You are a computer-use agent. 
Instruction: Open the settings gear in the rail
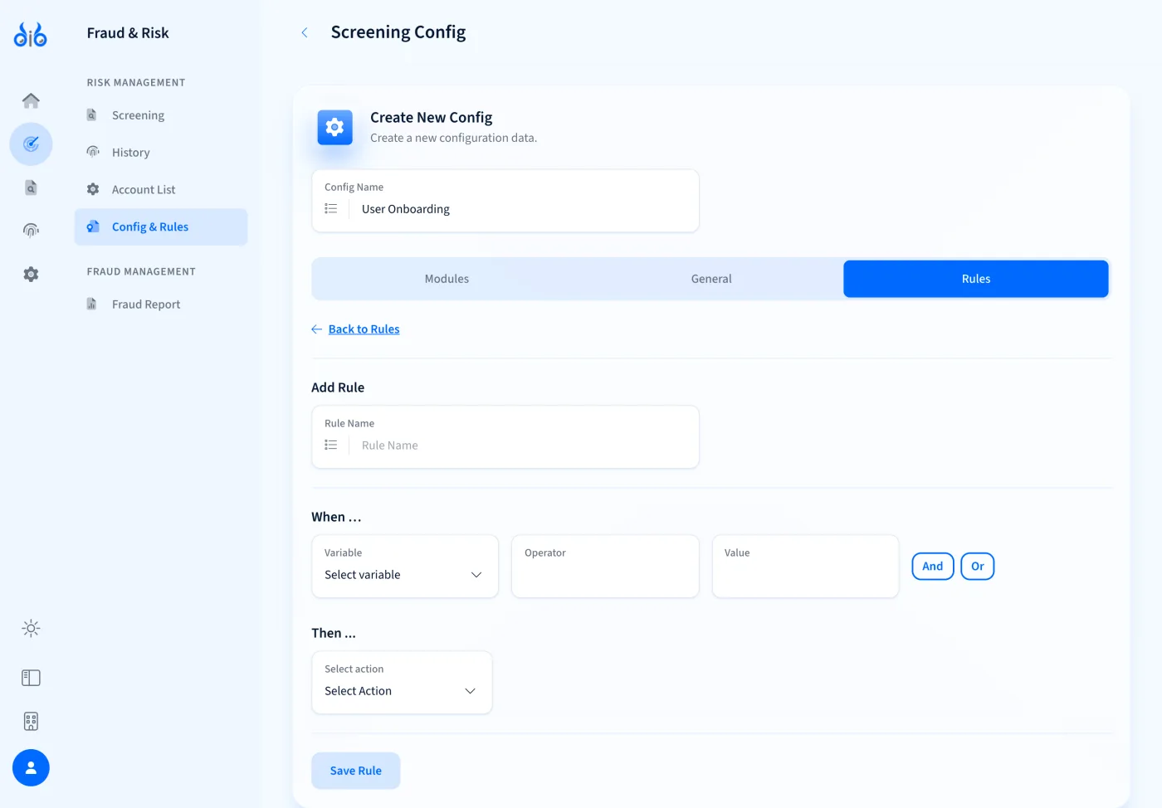[x=31, y=274]
